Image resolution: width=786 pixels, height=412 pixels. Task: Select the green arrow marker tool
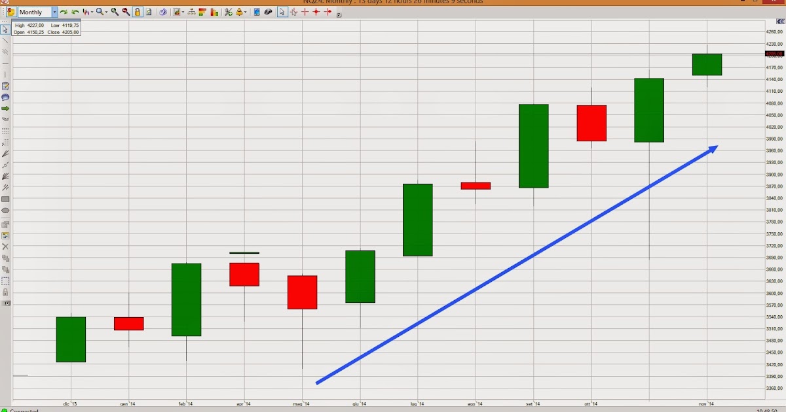(6, 109)
